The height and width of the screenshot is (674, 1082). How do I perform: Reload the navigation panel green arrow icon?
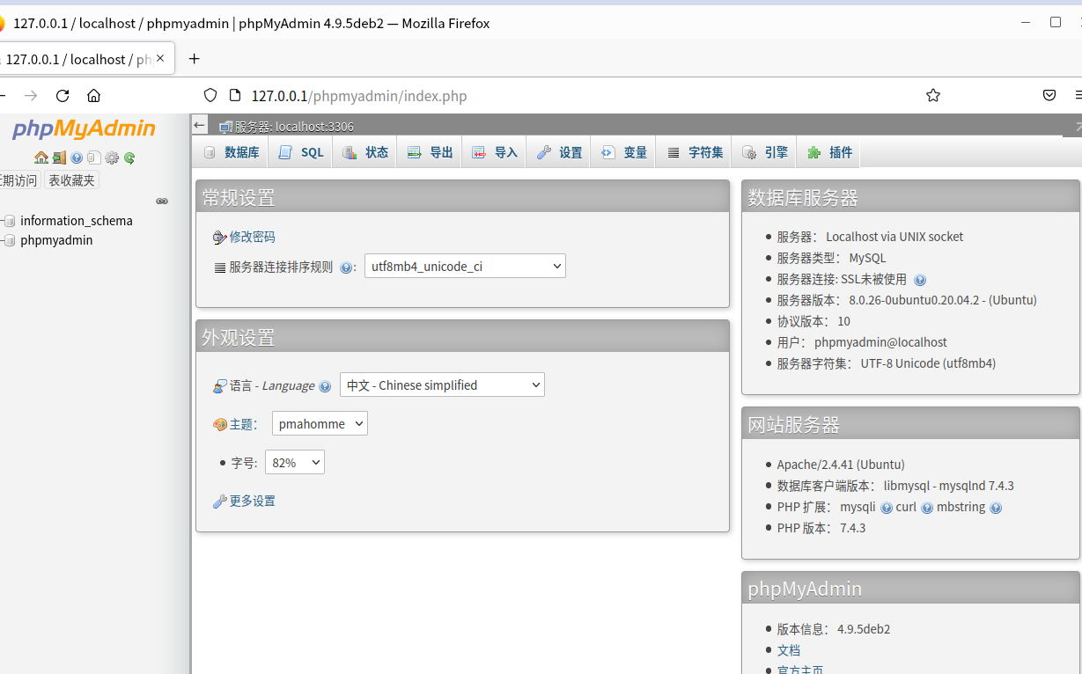tap(129, 158)
